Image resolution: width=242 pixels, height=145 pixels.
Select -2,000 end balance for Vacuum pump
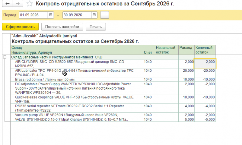pyautogui.click(x=205, y=115)
